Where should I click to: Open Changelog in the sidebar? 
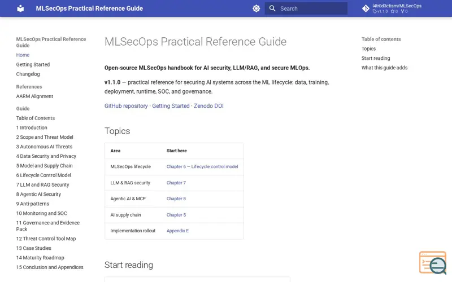pos(28,74)
